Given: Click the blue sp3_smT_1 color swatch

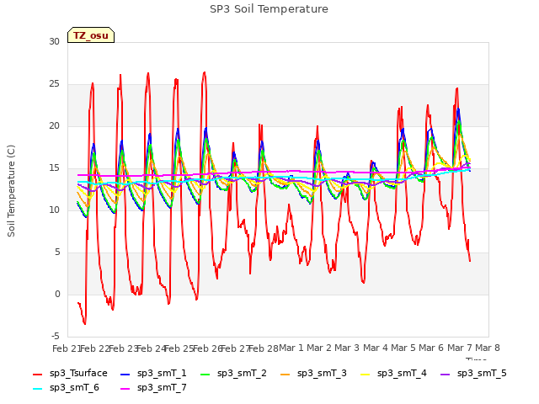Looking at the screenshot, I should [125, 374].
